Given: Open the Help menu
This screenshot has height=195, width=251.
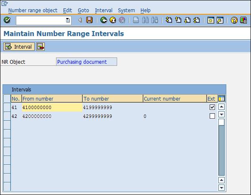Looking at the screenshot, I should click(x=146, y=10).
